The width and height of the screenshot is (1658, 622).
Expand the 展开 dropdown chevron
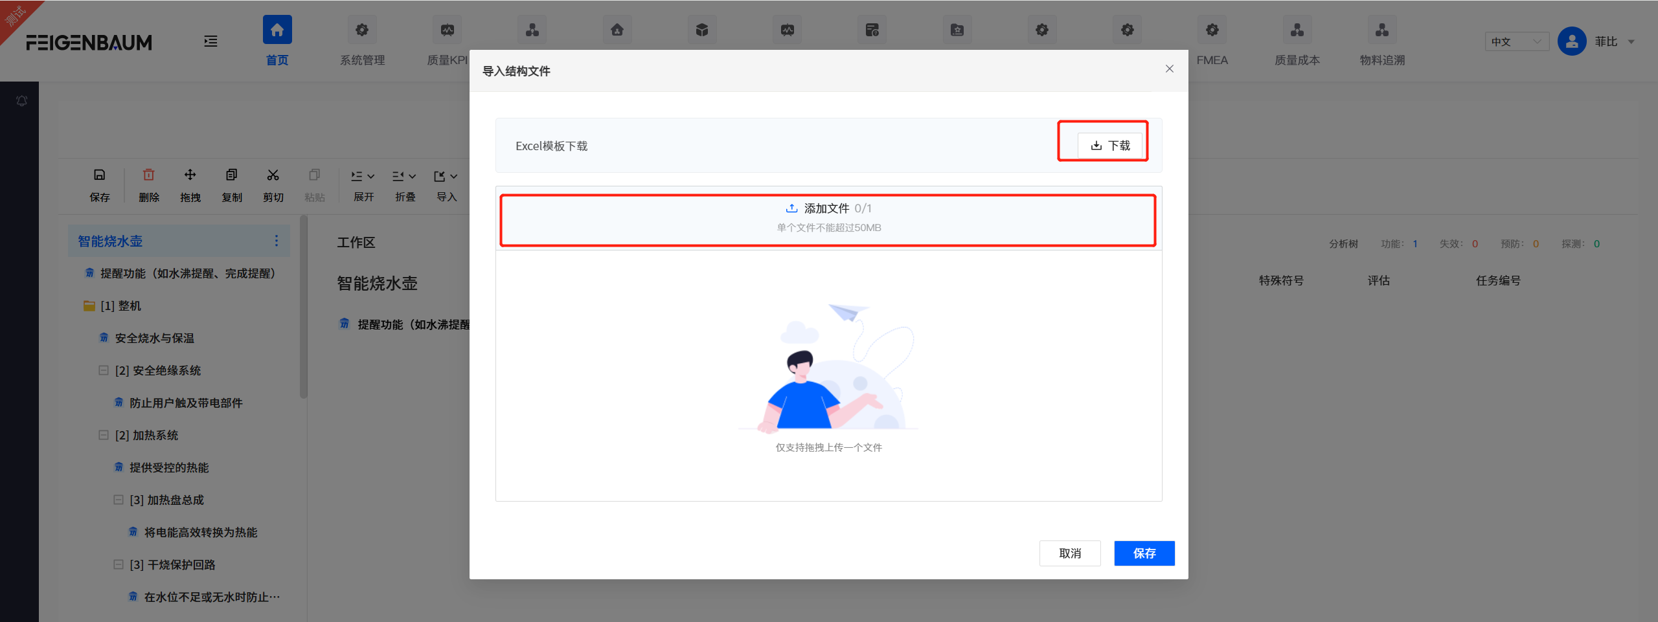pos(370,175)
